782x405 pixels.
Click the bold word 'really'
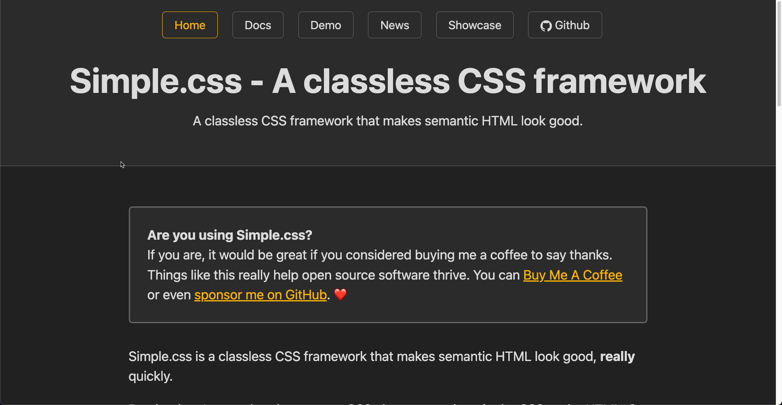617,356
